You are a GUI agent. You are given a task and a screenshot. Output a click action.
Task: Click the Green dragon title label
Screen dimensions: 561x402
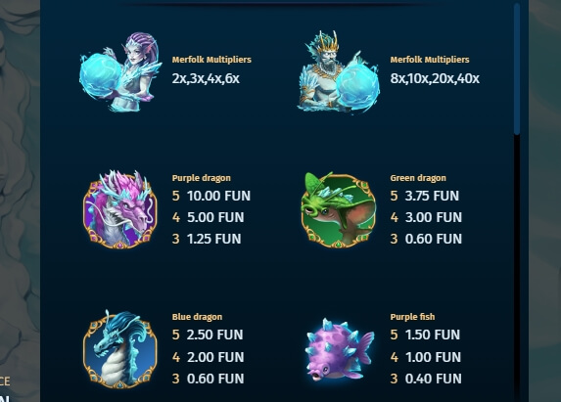click(418, 178)
